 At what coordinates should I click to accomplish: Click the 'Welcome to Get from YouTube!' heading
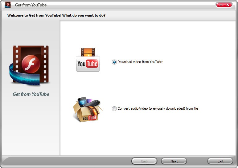[x=35, y=15]
